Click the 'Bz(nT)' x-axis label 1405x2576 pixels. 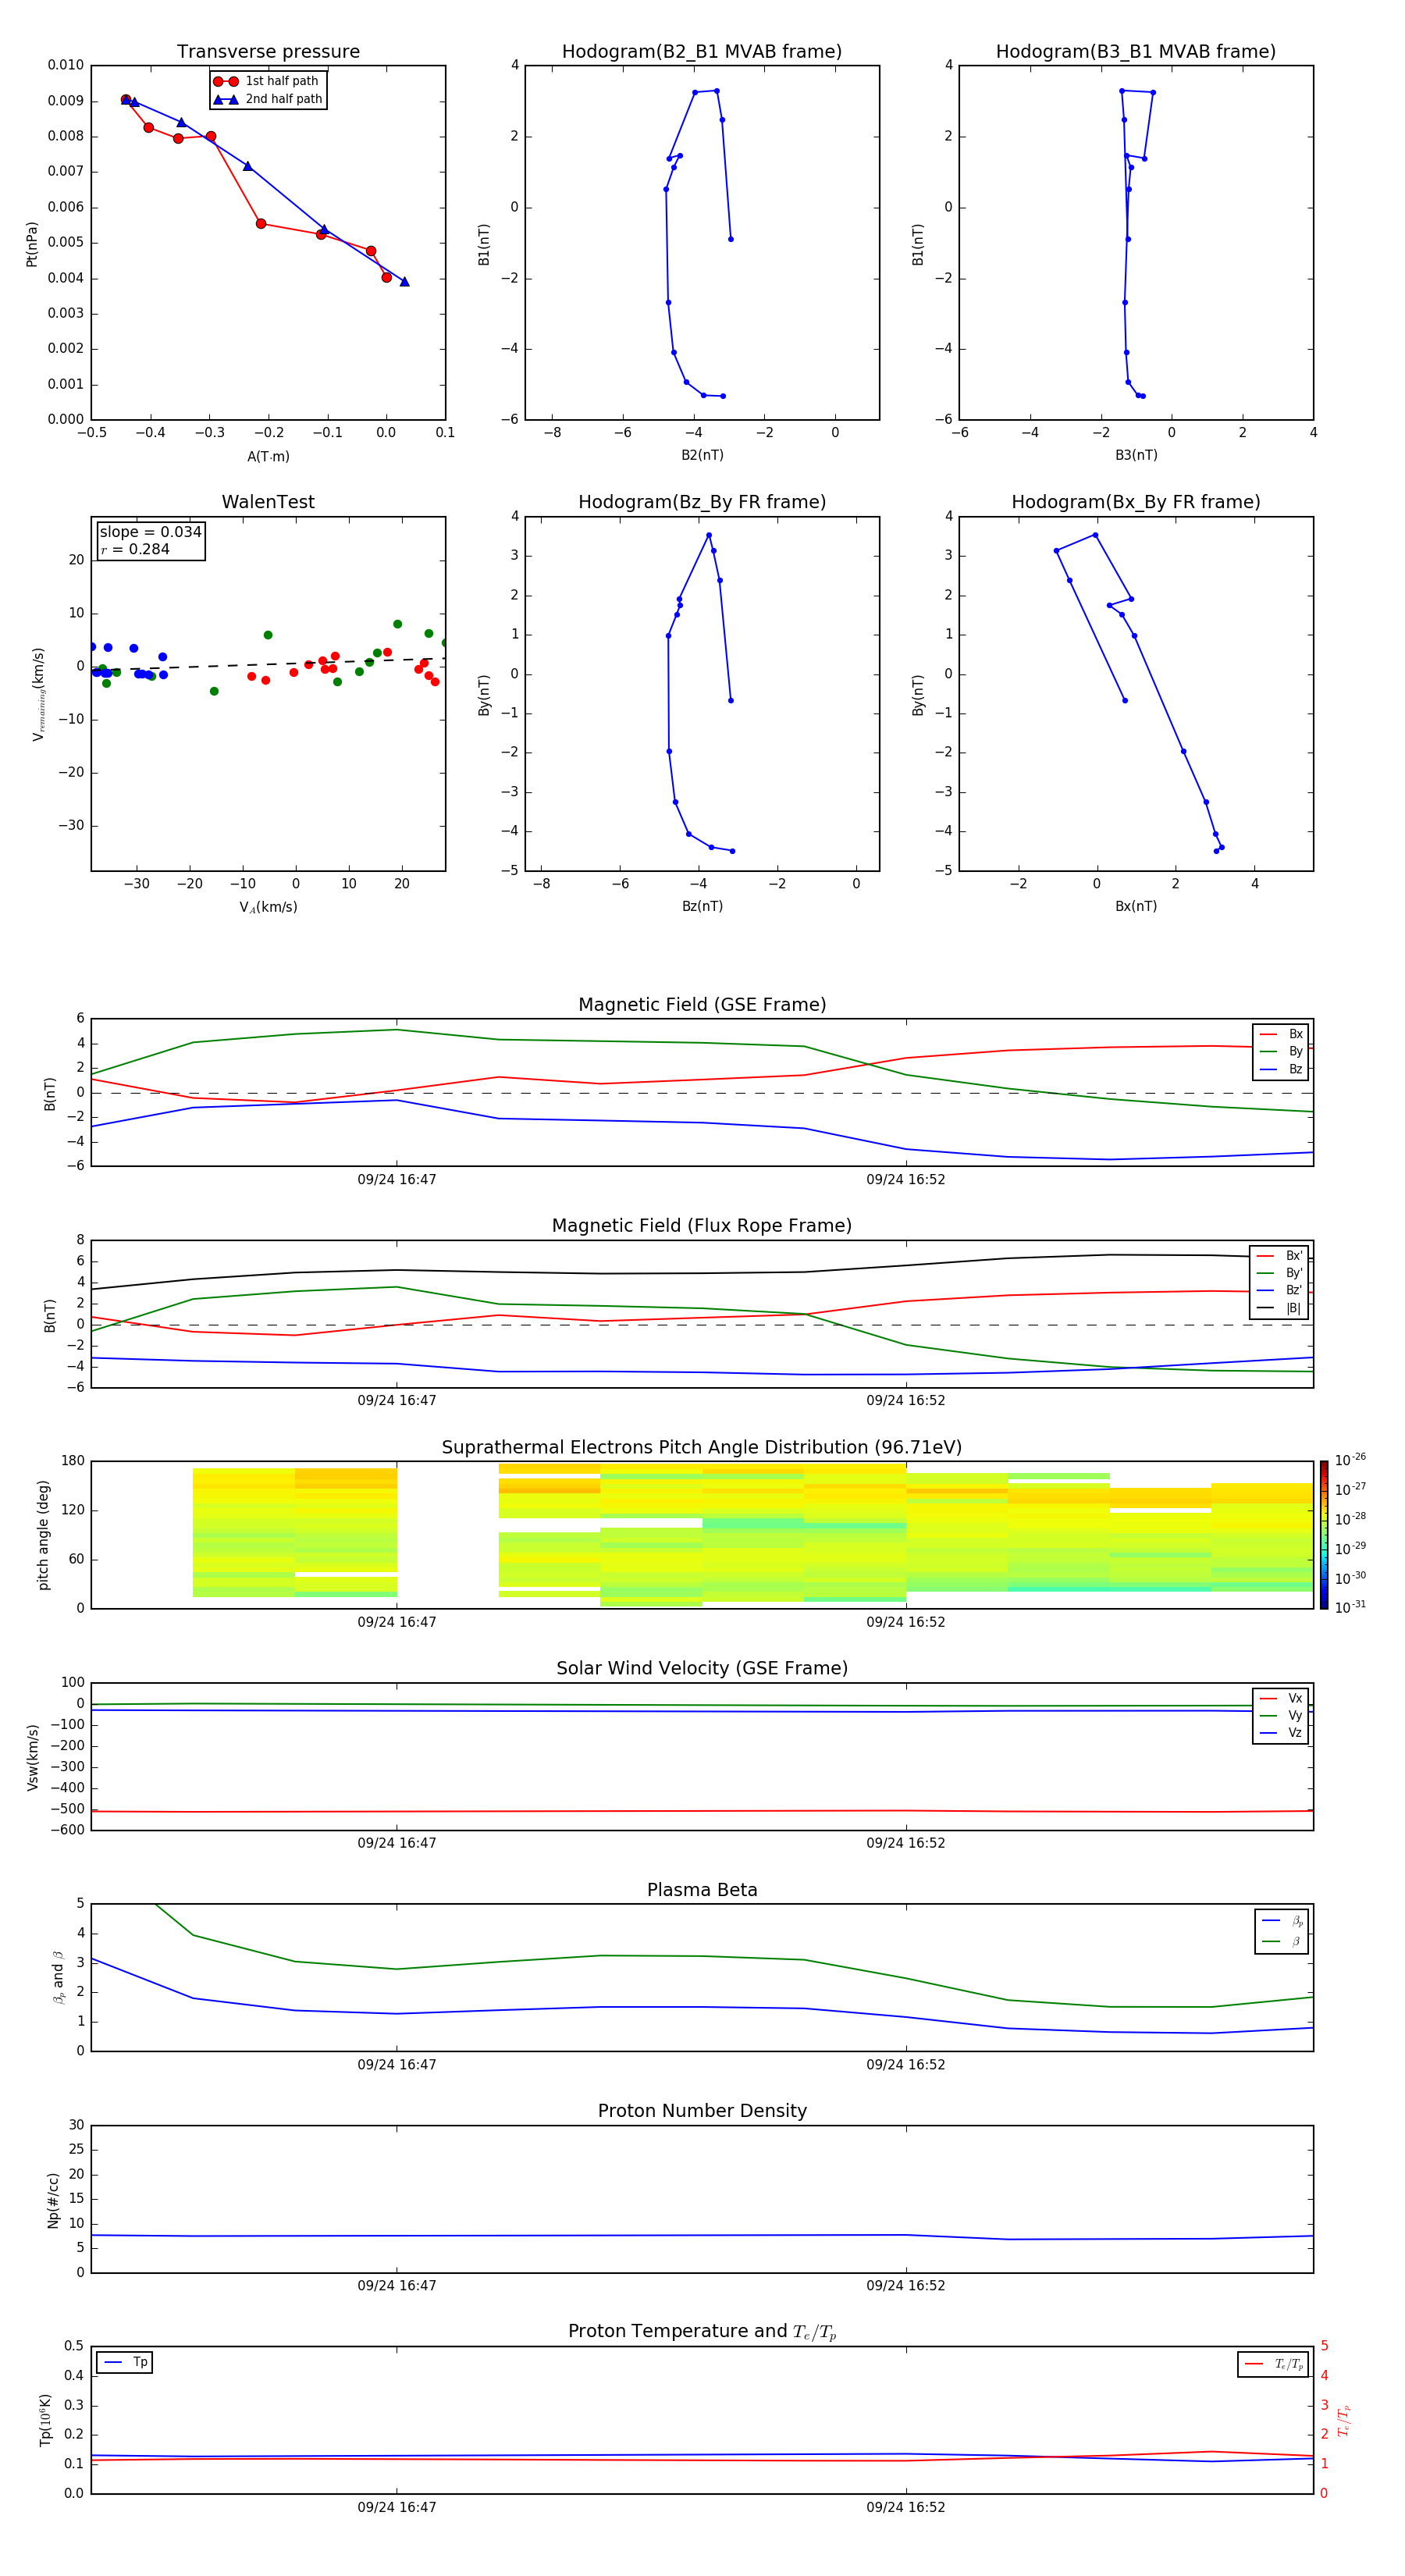tap(702, 906)
